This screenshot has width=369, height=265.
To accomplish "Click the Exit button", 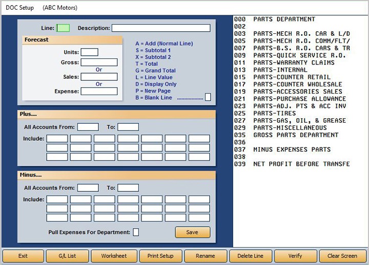I will (23, 256).
